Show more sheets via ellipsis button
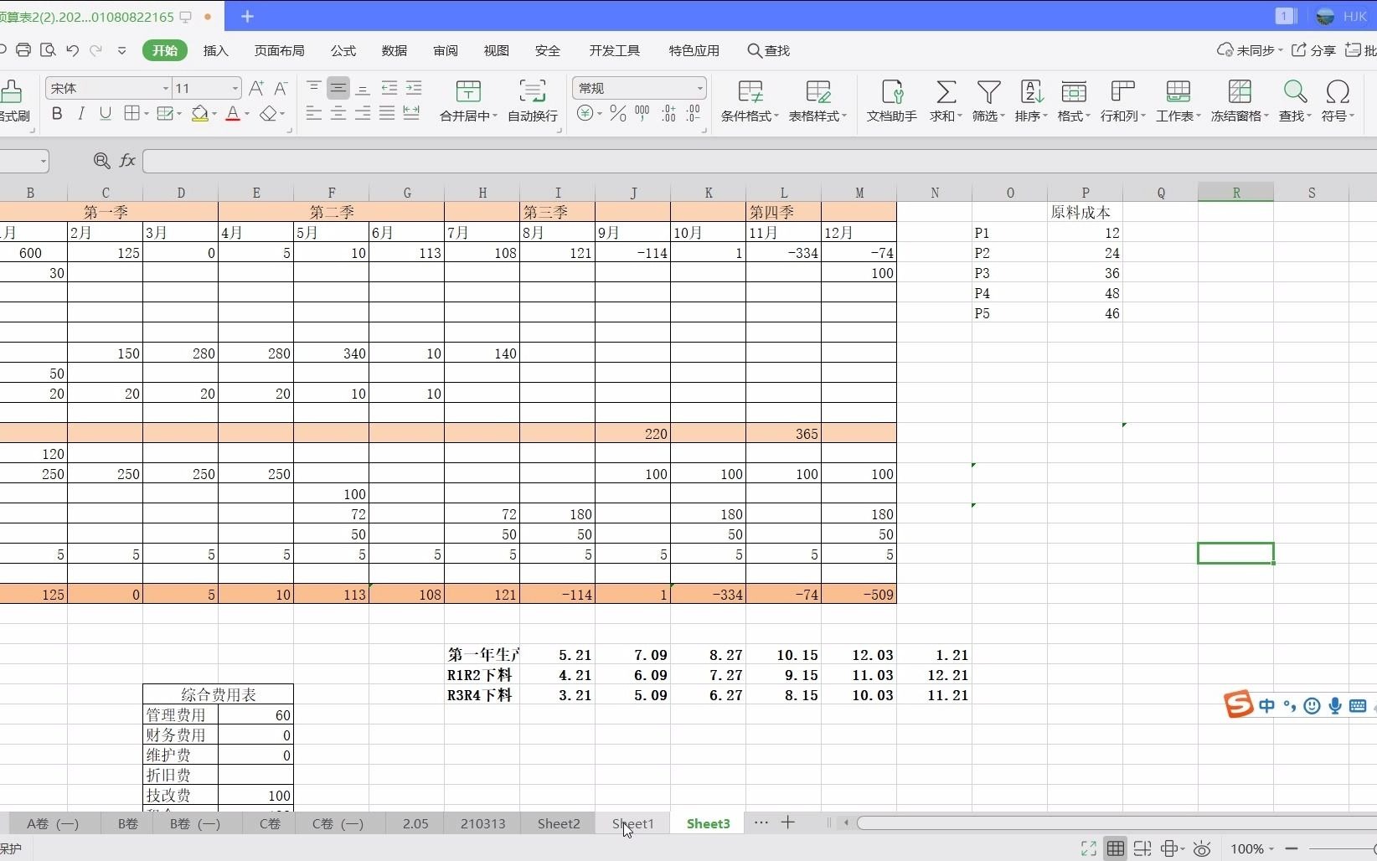The width and height of the screenshot is (1377, 861). [x=761, y=822]
